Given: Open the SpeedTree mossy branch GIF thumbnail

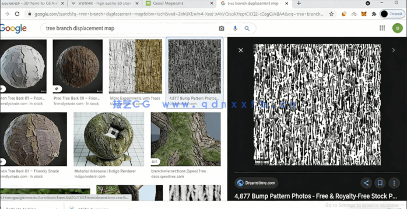Looking at the screenshot, I should pos(186,139).
